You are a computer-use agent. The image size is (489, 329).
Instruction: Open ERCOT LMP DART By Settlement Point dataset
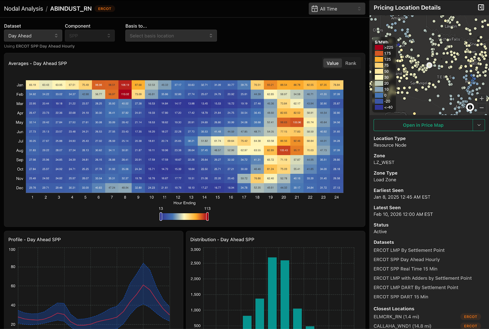416,287
